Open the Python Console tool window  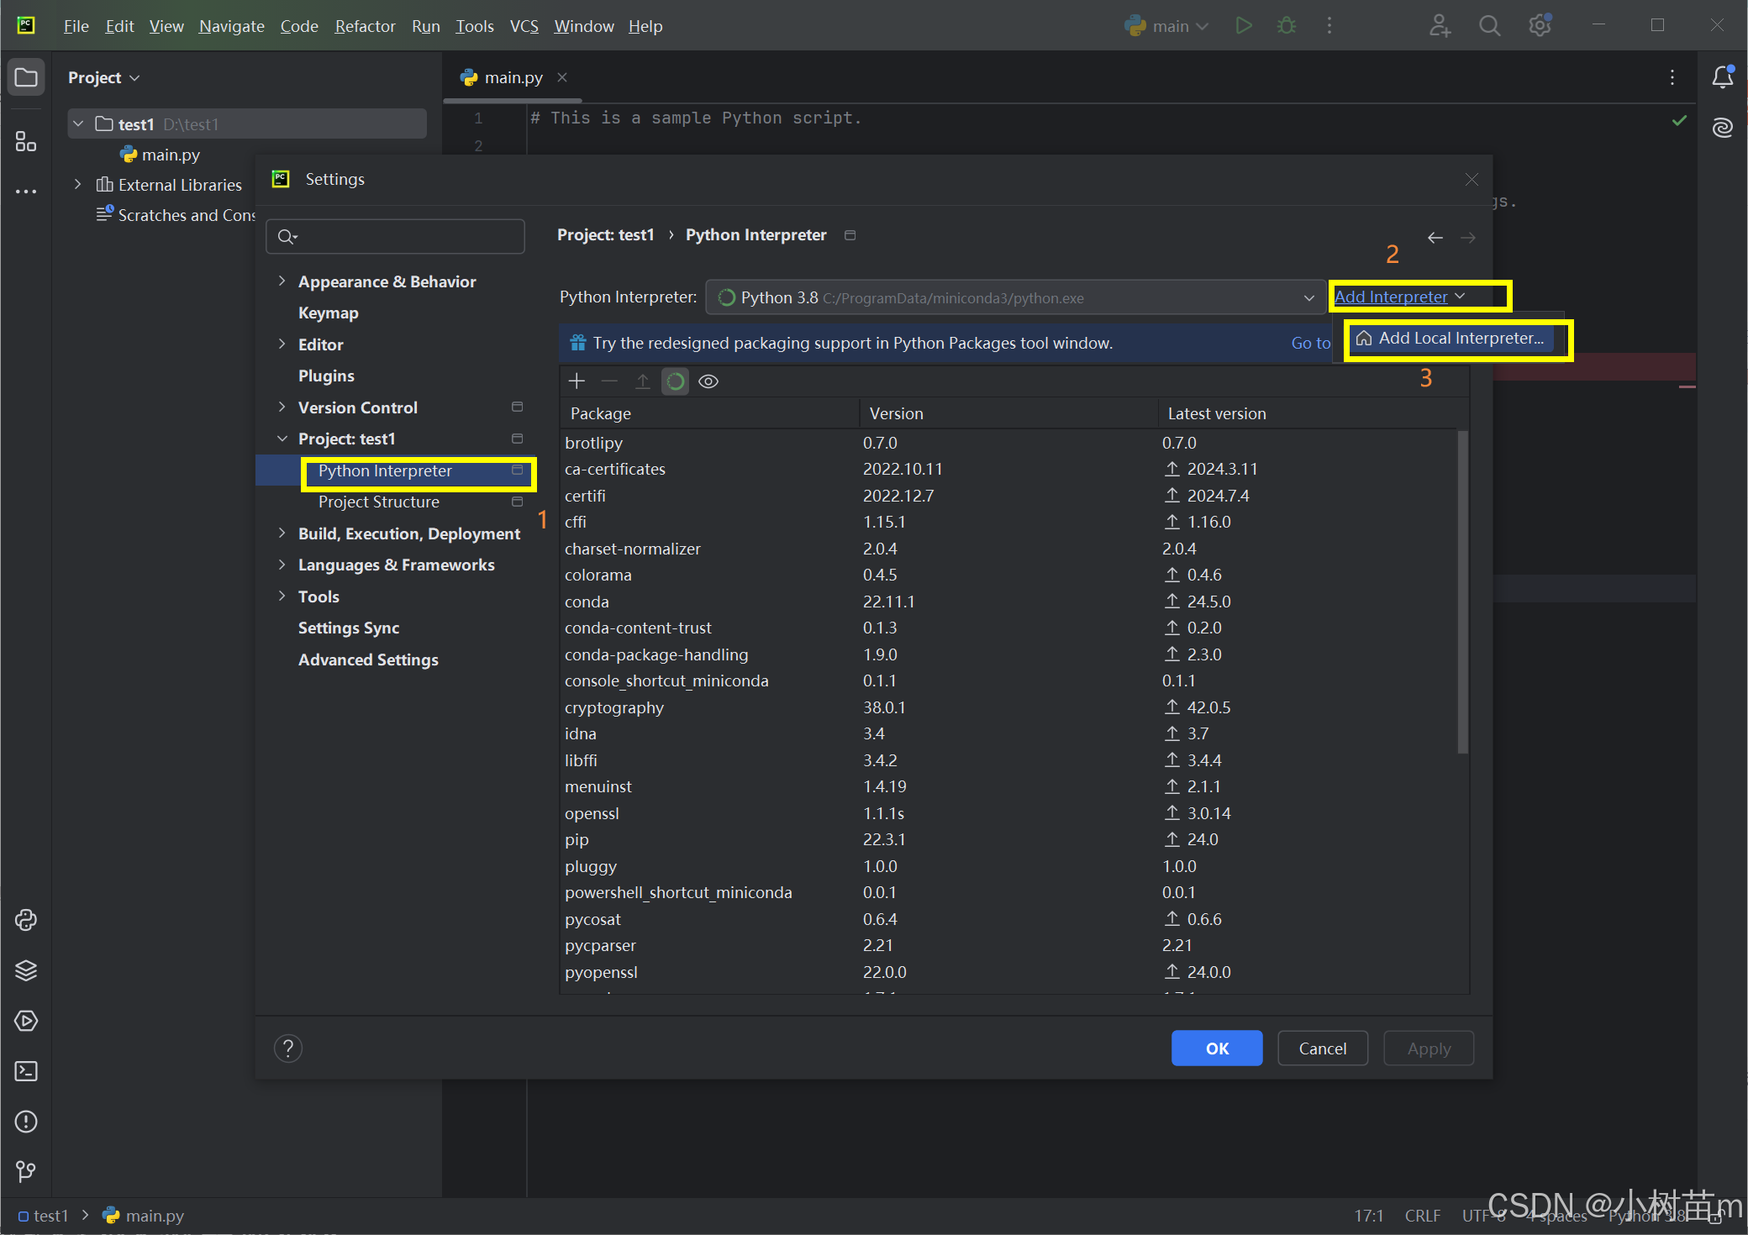26,920
